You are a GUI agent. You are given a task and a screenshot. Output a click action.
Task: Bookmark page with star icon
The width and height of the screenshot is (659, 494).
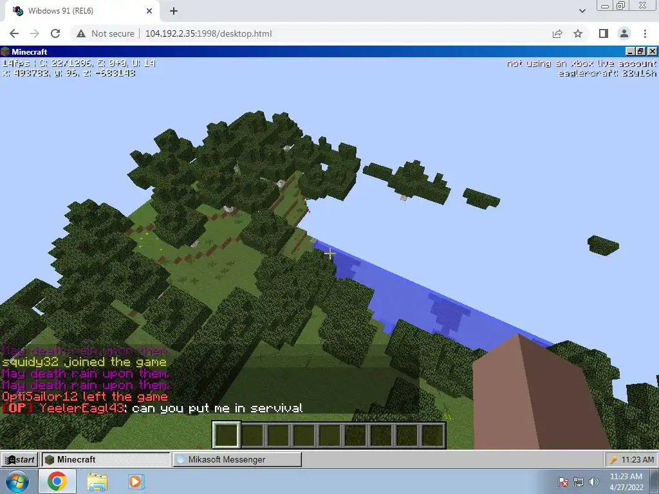578,33
